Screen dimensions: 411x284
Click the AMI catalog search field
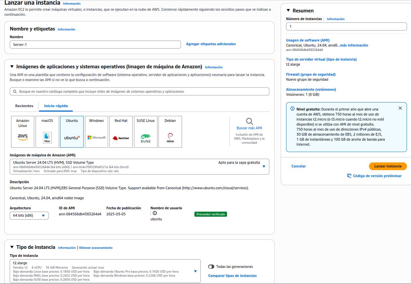pos(139,91)
